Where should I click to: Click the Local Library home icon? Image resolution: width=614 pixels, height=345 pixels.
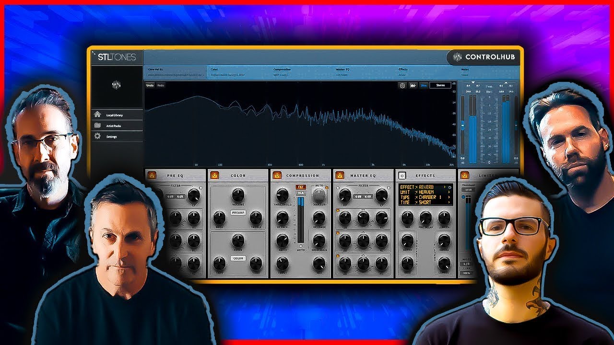tap(97, 115)
